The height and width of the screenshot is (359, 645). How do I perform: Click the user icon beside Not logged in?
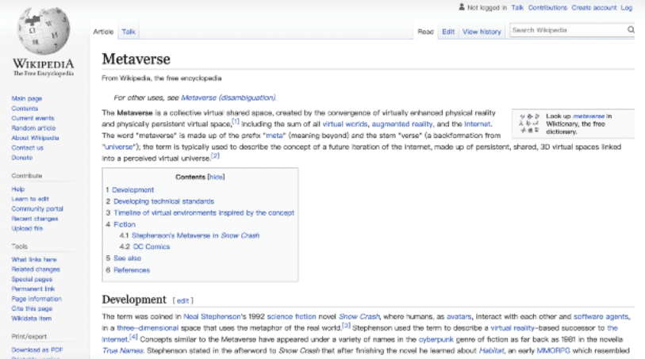[462, 7]
